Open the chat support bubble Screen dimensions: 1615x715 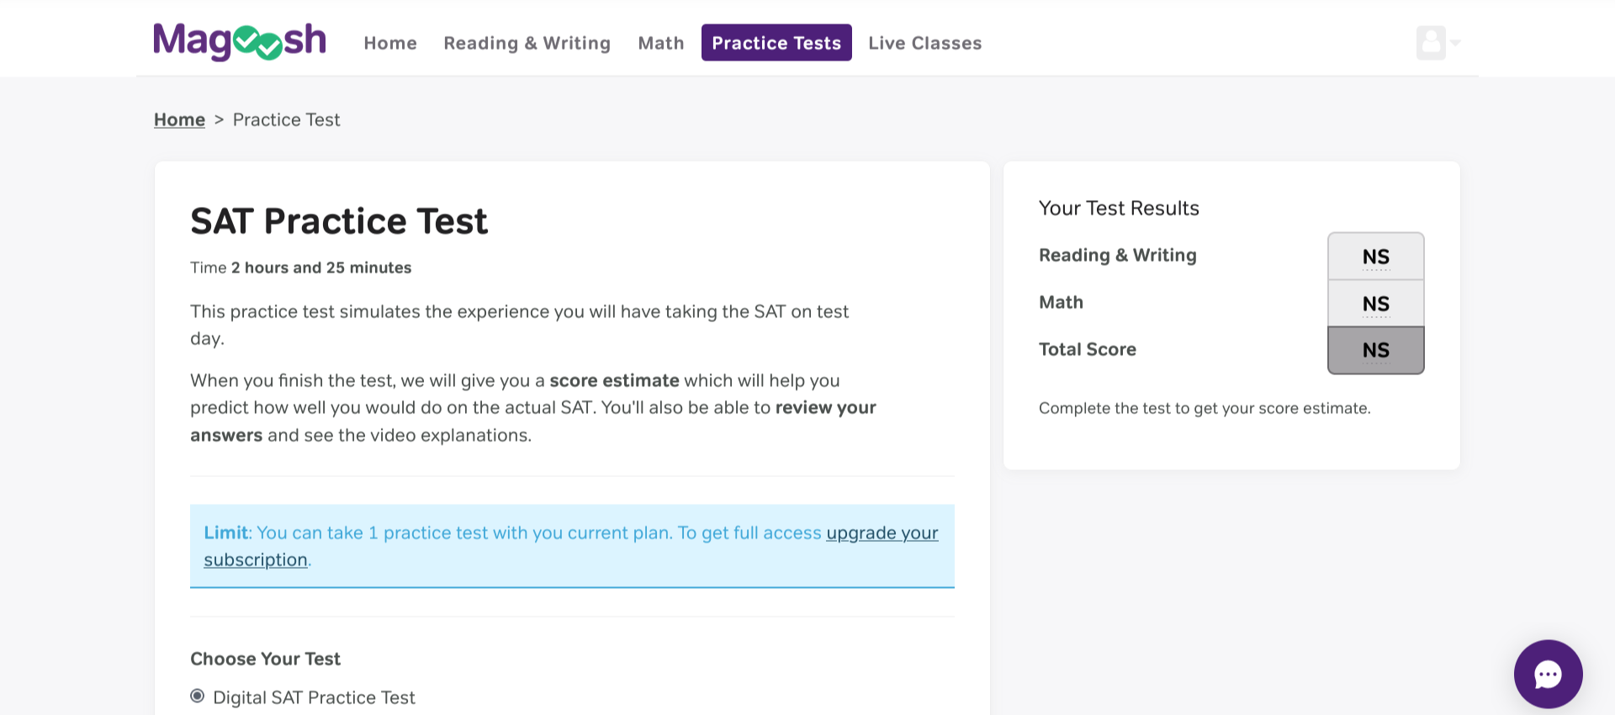pyautogui.click(x=1548, y=674)
